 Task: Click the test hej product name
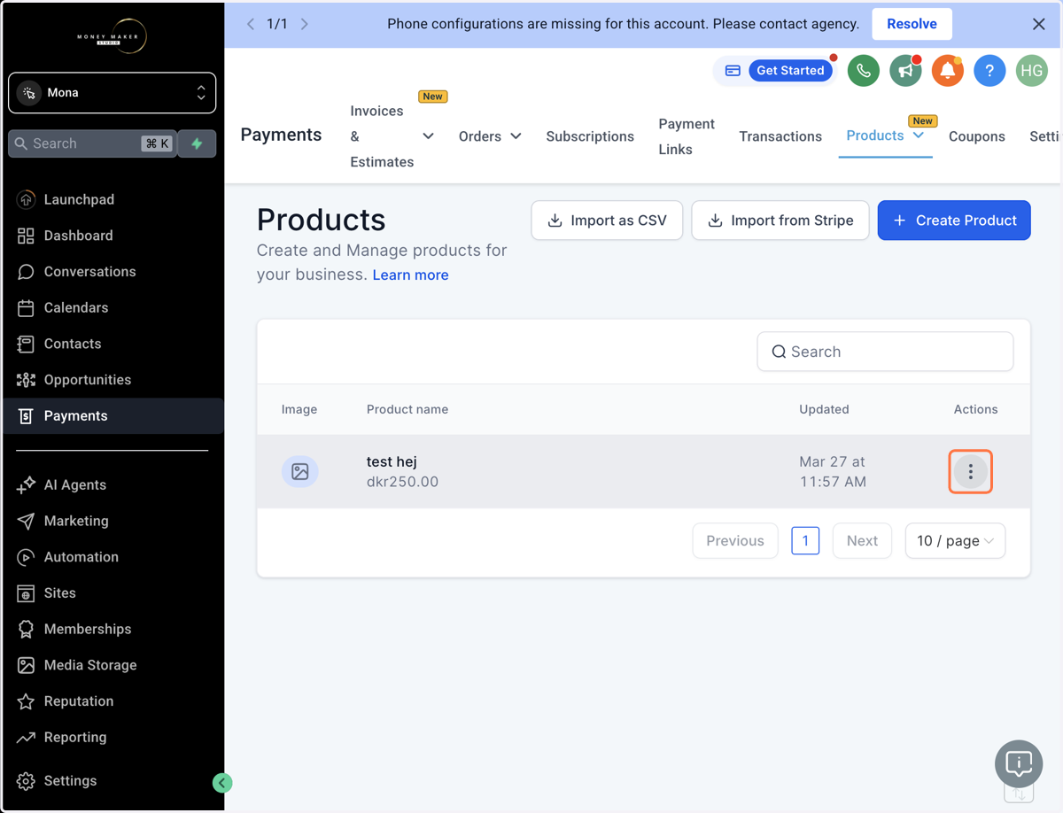(x=392, y=461)
